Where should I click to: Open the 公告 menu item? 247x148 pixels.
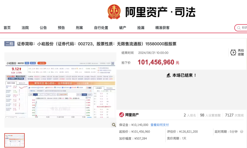(43, 28)
